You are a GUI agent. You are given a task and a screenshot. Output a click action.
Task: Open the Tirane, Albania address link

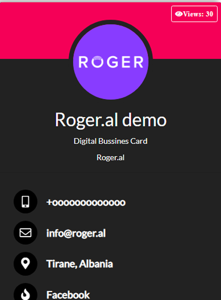pos(79,264)
